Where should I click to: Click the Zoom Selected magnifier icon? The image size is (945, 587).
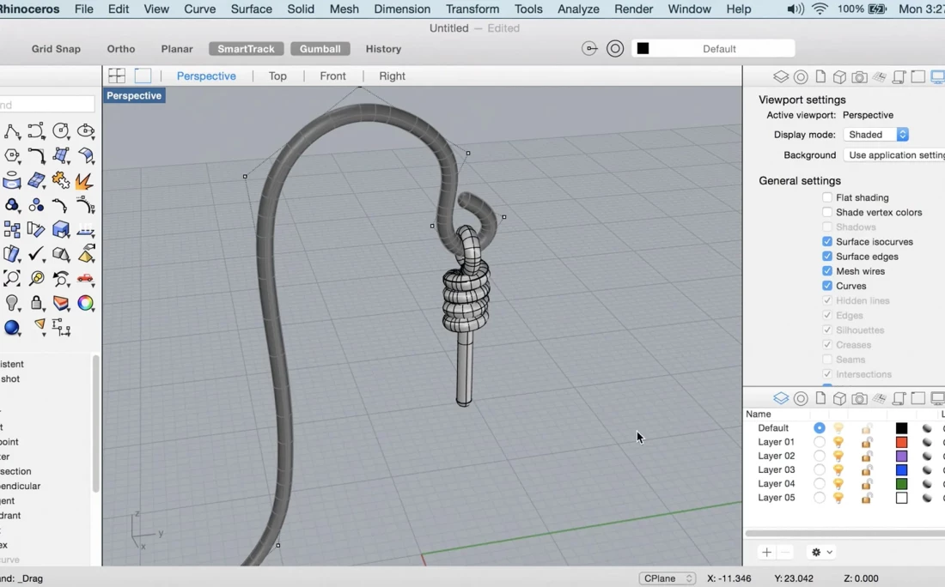[x=36, y=278]
